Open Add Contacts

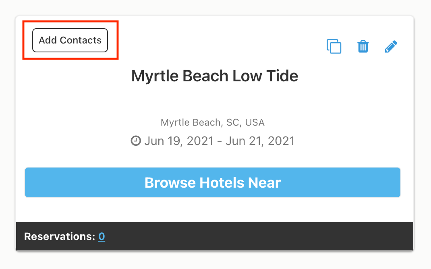(70, 40)
